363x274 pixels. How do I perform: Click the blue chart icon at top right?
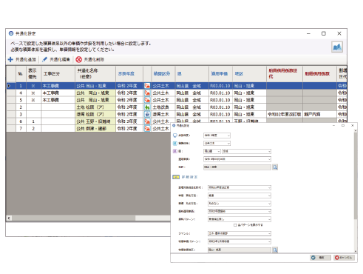pyautogui.click(x=337, y=47)
